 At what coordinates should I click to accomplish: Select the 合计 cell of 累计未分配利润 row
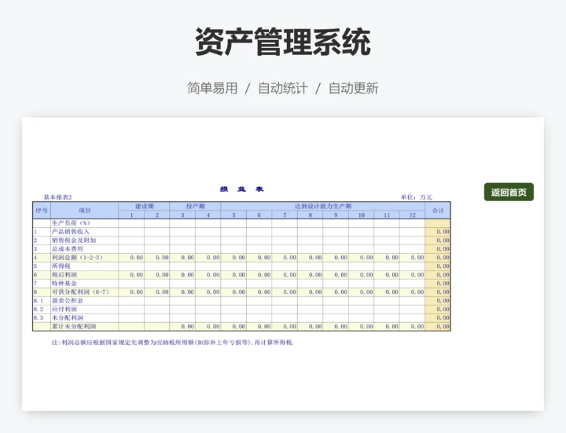(438, 327)
